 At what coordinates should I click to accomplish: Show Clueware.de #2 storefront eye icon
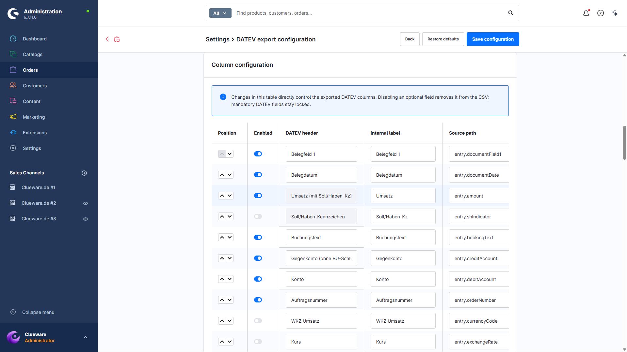pos(86,203)
